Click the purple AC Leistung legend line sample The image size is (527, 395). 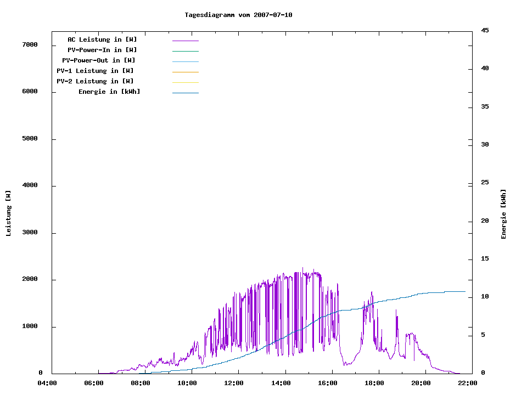(185, 41)
